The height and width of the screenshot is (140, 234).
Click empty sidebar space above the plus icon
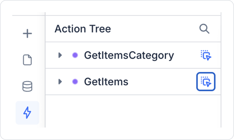tap(27, 20)
